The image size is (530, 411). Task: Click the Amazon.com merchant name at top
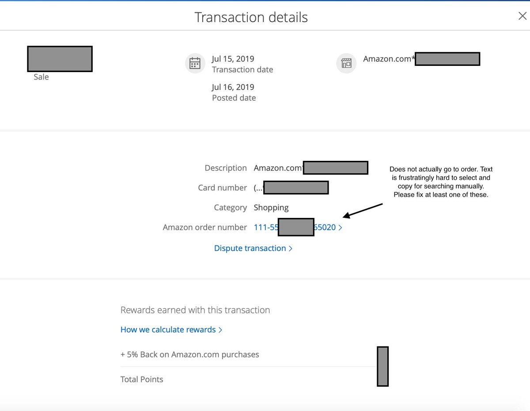click(x=388, y=59)
